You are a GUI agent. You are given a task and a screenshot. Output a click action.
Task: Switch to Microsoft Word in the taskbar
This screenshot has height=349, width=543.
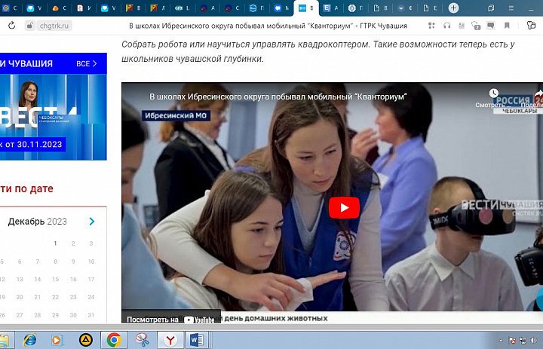[196, 340]
